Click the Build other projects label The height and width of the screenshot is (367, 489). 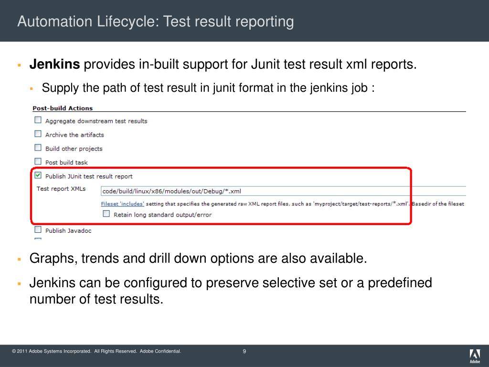(74, 149)
